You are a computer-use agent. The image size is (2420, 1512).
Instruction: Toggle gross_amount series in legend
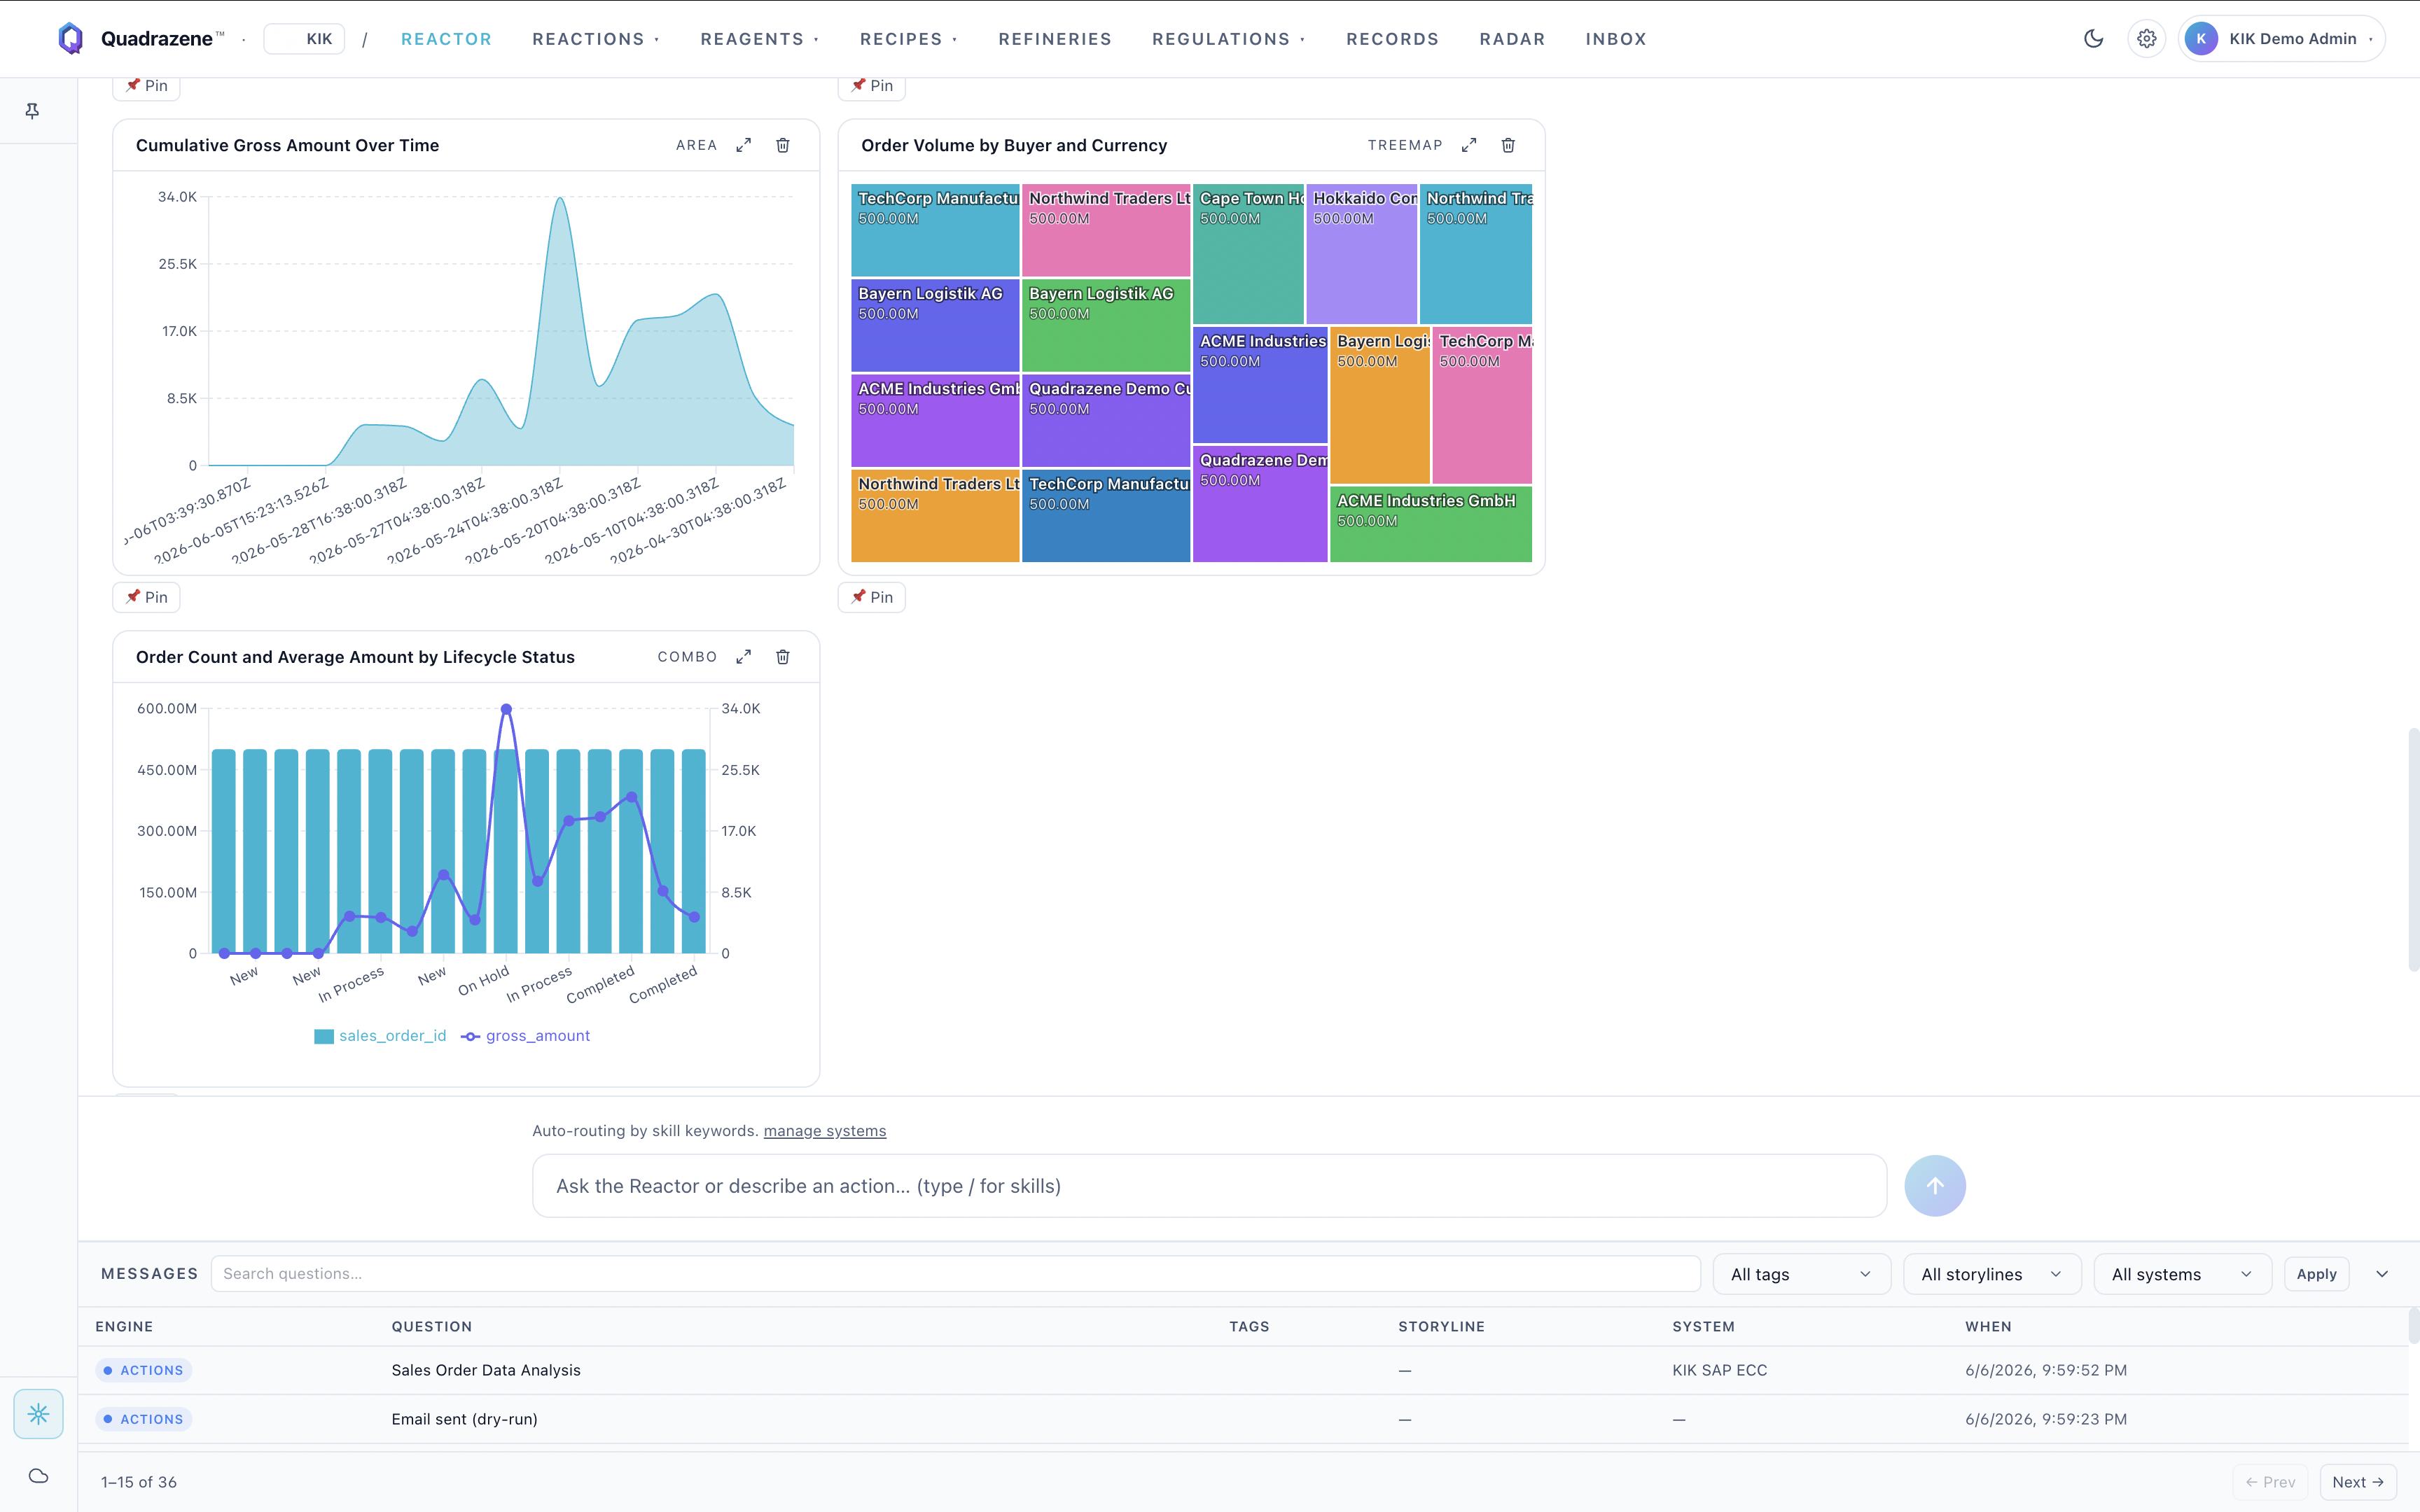526,1036
